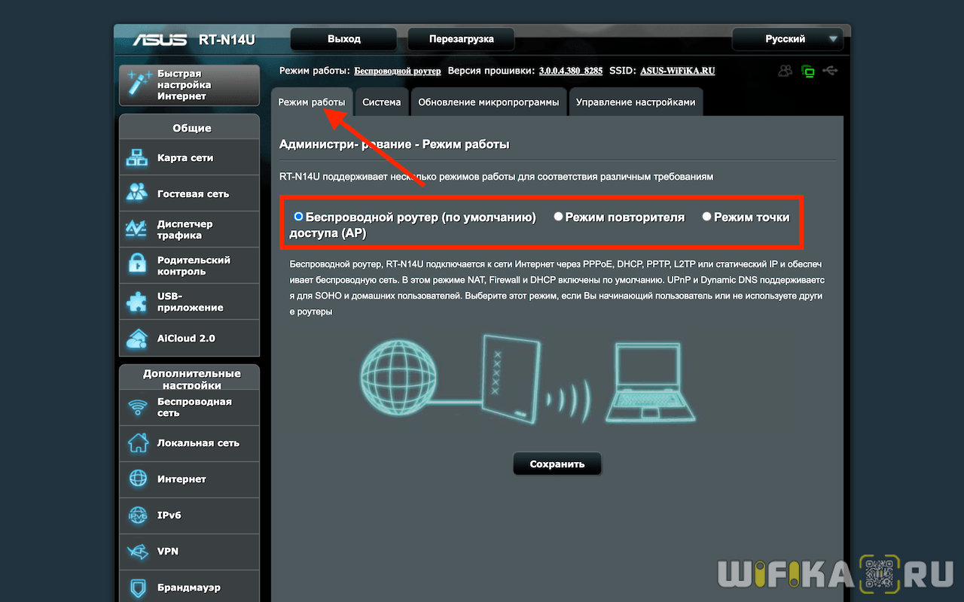This screenshot has width=964, height=602.
Task: Click the USB status icon in header
Action: (x=830, y=71)
